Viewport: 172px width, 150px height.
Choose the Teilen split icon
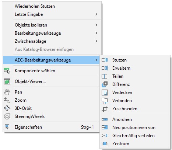pyautogui.click(x=105, y=76)
